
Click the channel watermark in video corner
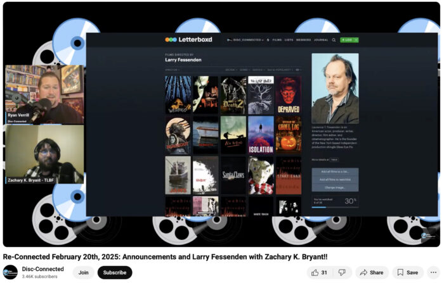click(x=429, y=236)
